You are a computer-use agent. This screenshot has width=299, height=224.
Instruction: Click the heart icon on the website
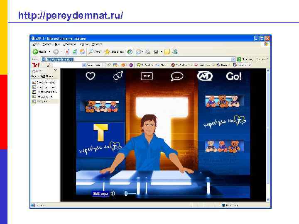click(91, 76)
